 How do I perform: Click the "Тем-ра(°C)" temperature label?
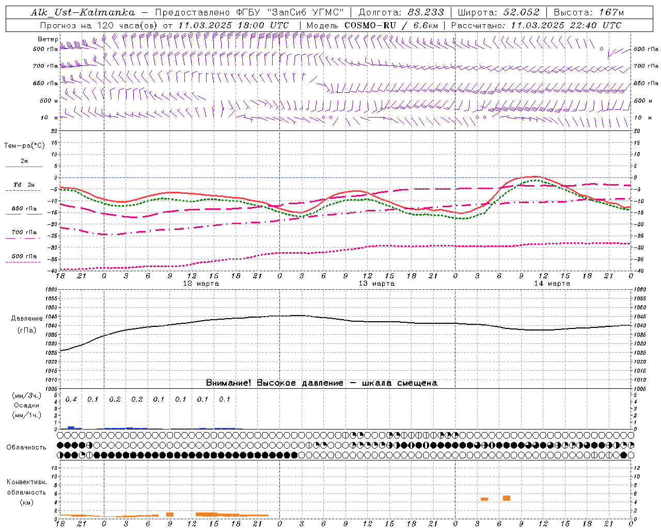[24, 146]
